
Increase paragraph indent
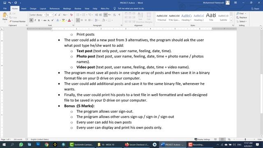tap(100, 15)
